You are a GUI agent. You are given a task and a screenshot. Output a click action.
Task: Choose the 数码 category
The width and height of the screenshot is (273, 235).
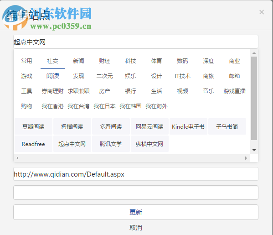click(x=182, y=61)
